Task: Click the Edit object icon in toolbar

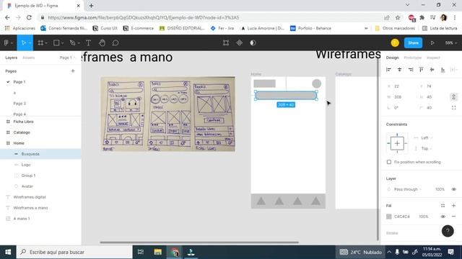Action: (226, 43)
